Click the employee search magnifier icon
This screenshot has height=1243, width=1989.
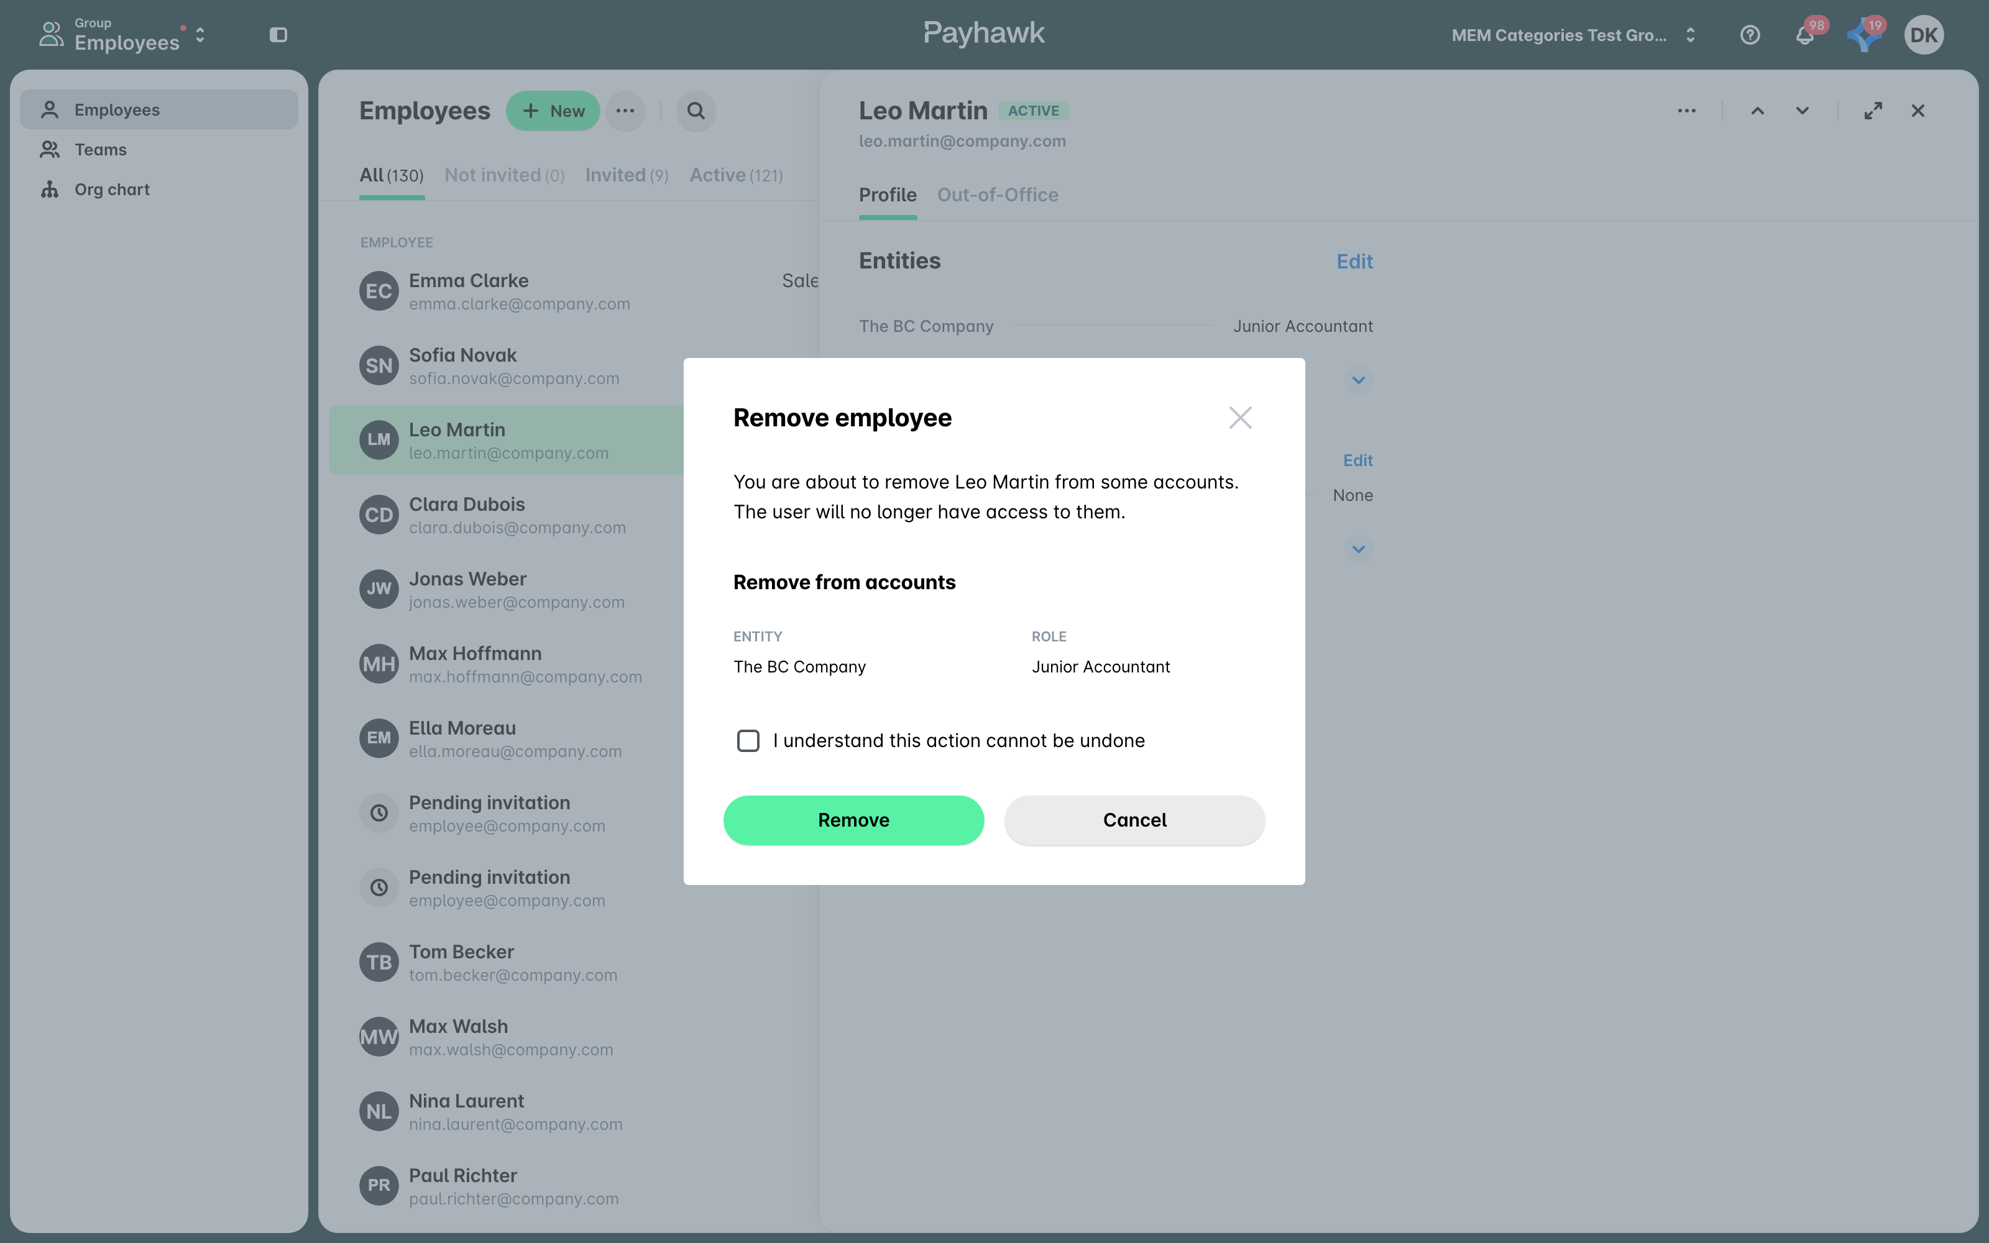click(696, 111)
